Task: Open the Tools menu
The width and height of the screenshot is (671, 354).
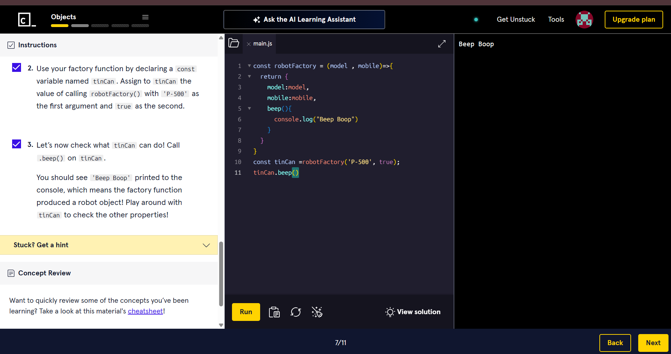Action: [556, 20]
